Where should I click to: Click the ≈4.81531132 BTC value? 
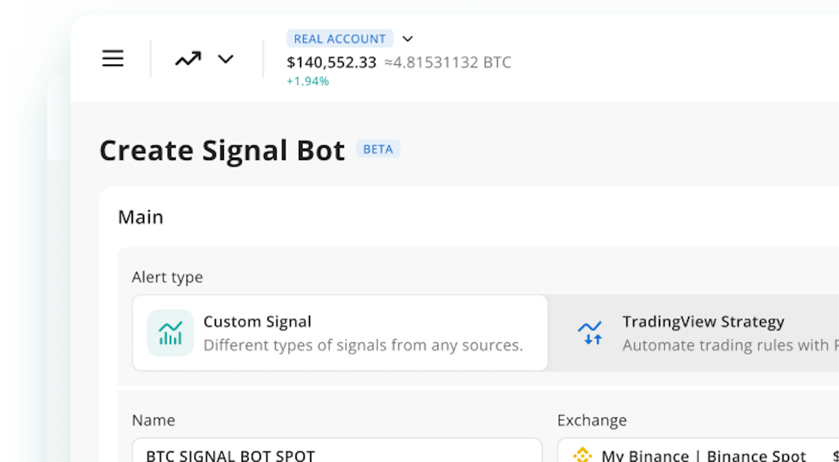tap(447, 62)
